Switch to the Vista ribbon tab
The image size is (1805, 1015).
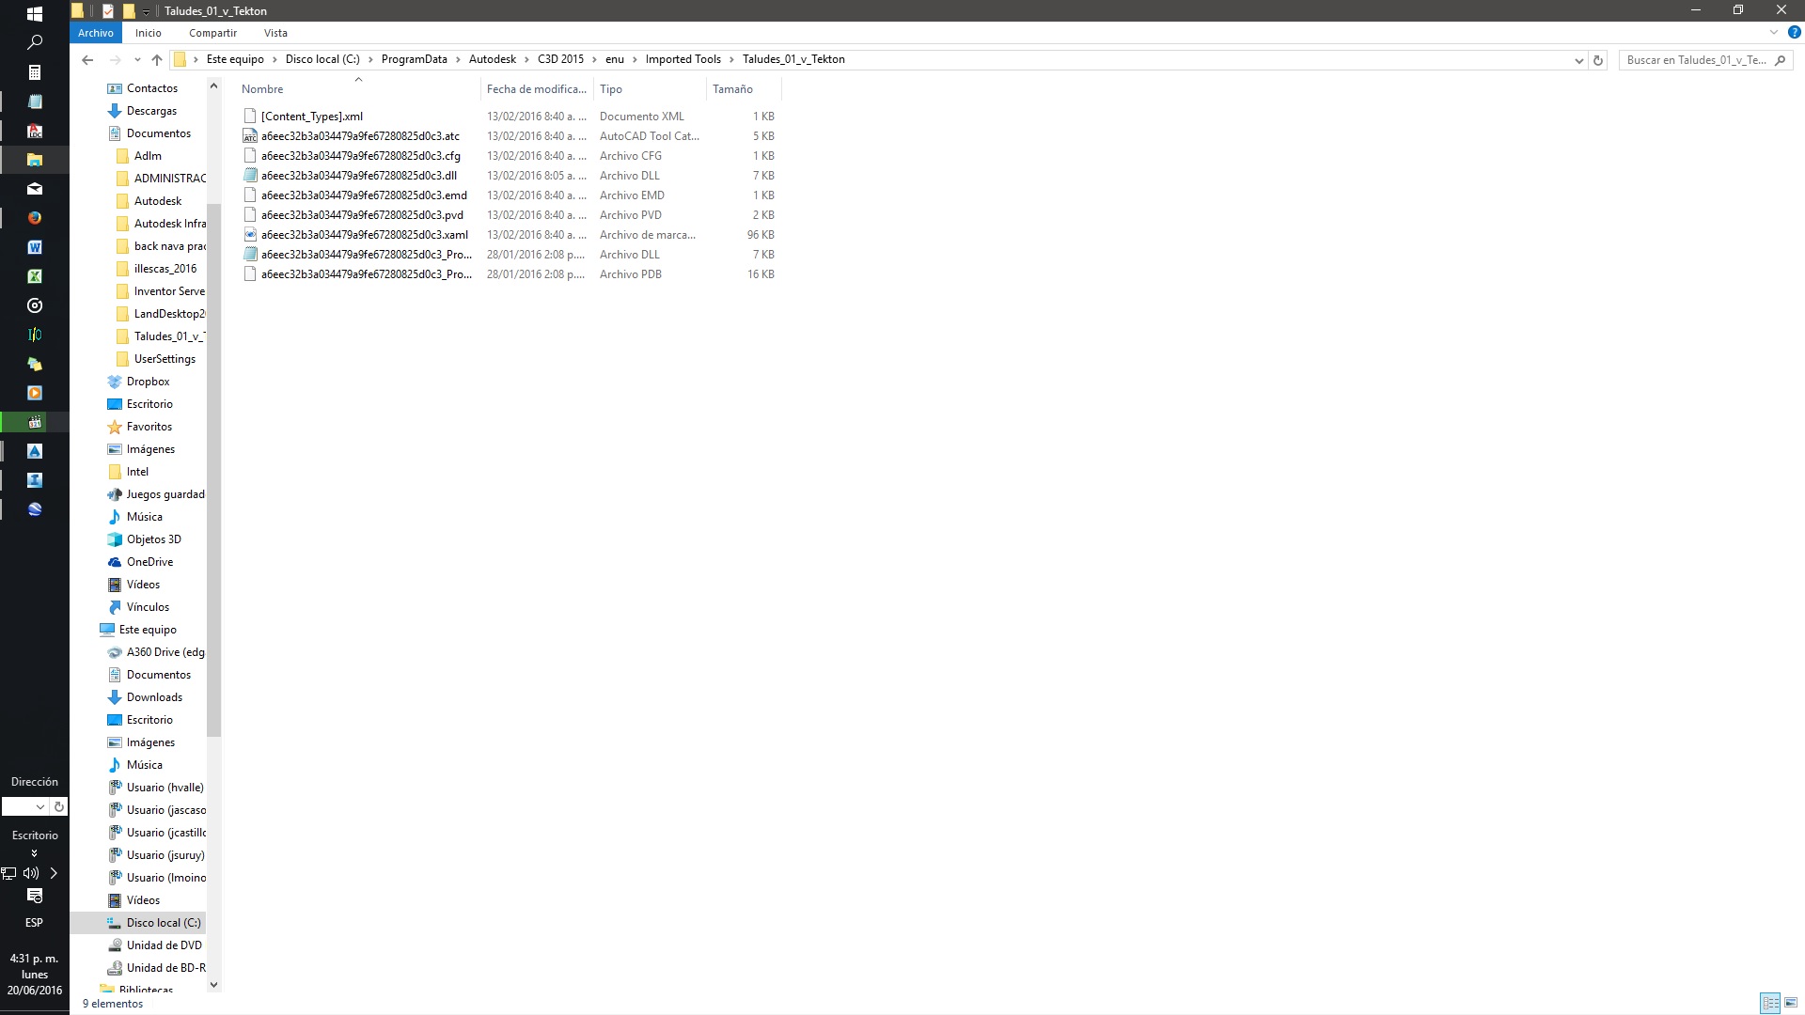point(275,33)
